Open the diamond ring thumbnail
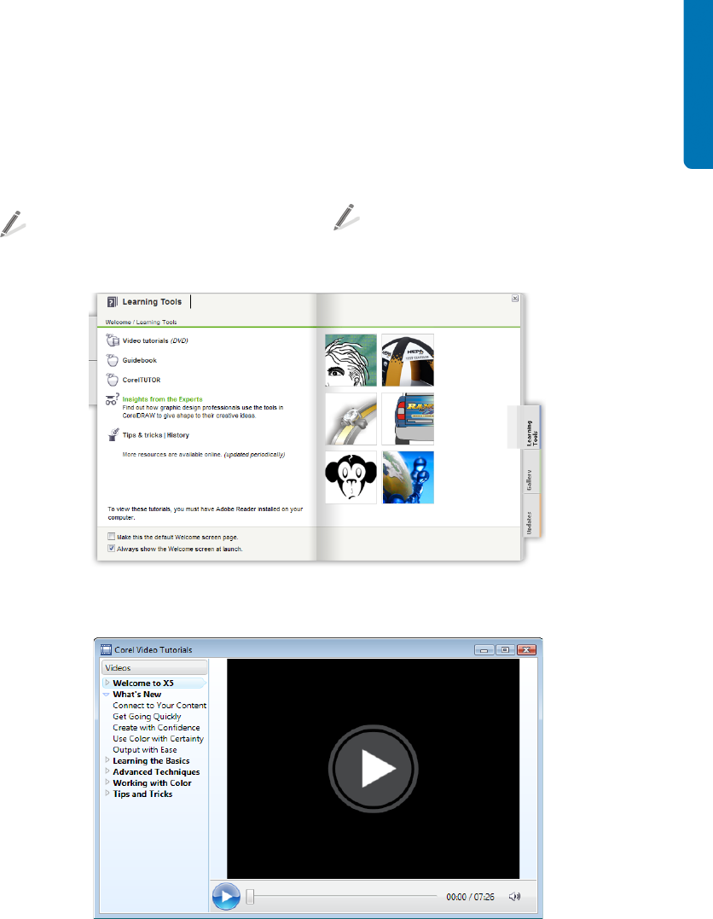 tap(351, 419)
